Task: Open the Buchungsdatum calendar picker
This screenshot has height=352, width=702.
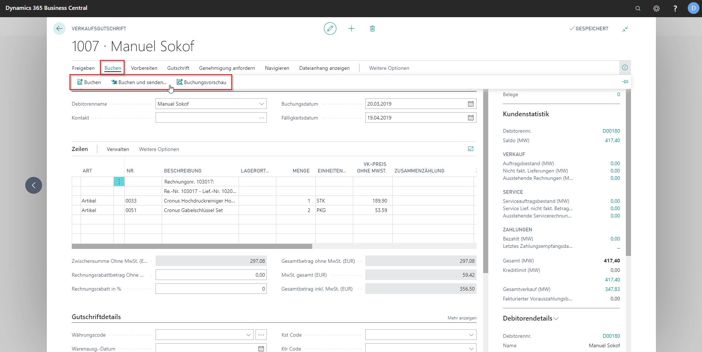Action: click(471, 104)
